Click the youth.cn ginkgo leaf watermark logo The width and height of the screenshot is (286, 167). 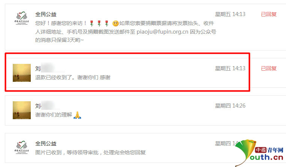pyautogui.click(x=259, y=153)
